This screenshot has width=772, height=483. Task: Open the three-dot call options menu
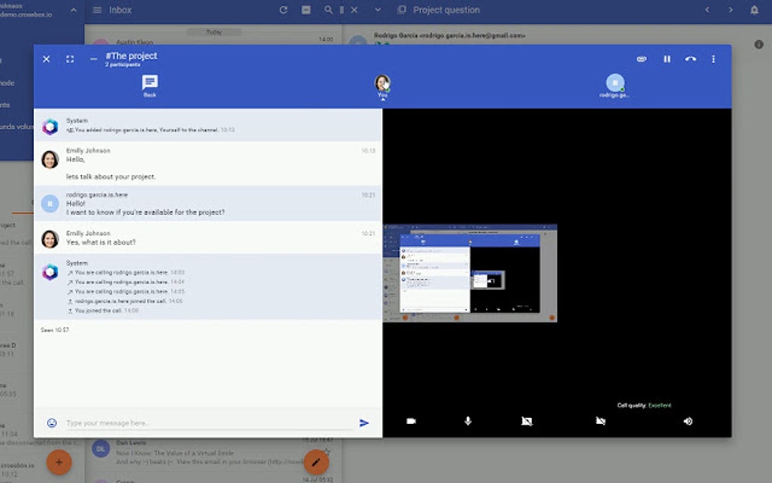(x=712, y=58)
